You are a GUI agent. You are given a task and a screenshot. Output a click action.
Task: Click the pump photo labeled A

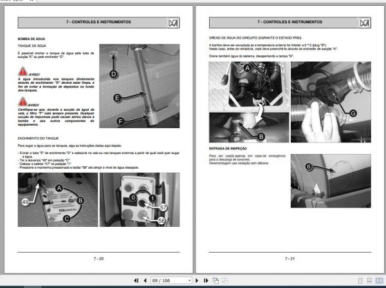(x=249, y=86)
